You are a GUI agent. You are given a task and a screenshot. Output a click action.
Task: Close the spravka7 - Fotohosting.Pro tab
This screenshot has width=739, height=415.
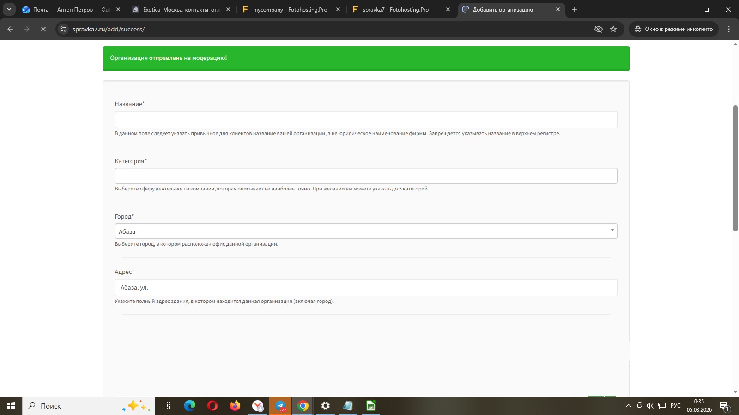(x=448, y=9)
